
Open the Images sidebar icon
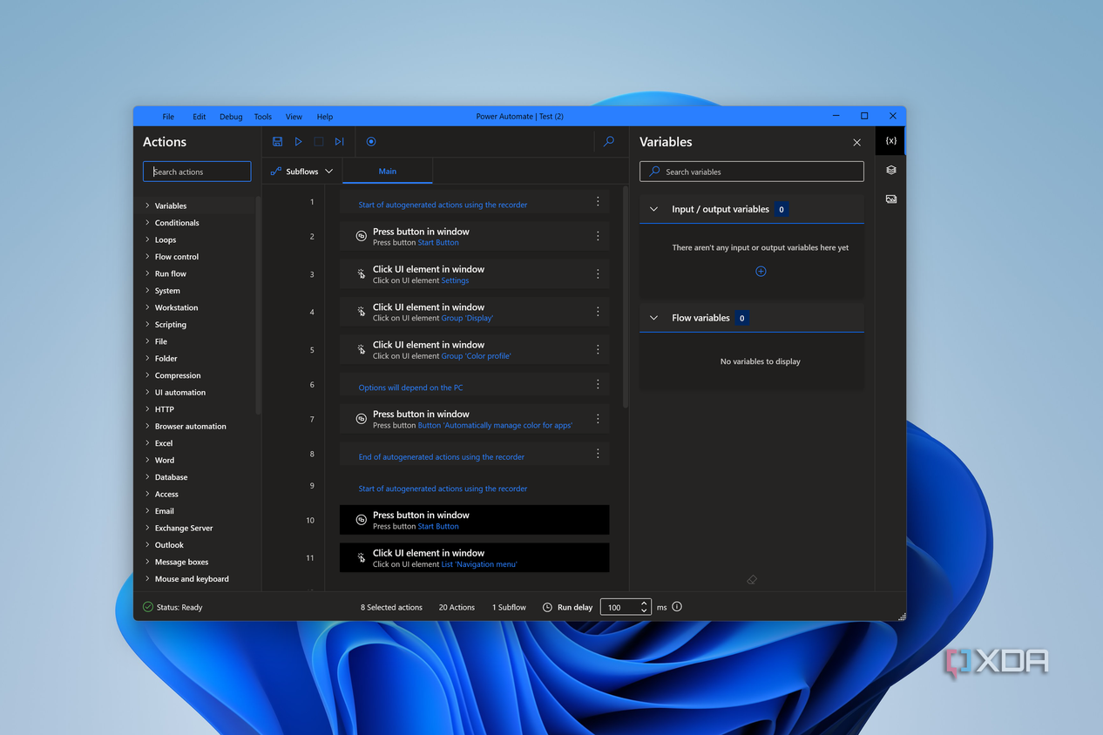pos(890,199)
